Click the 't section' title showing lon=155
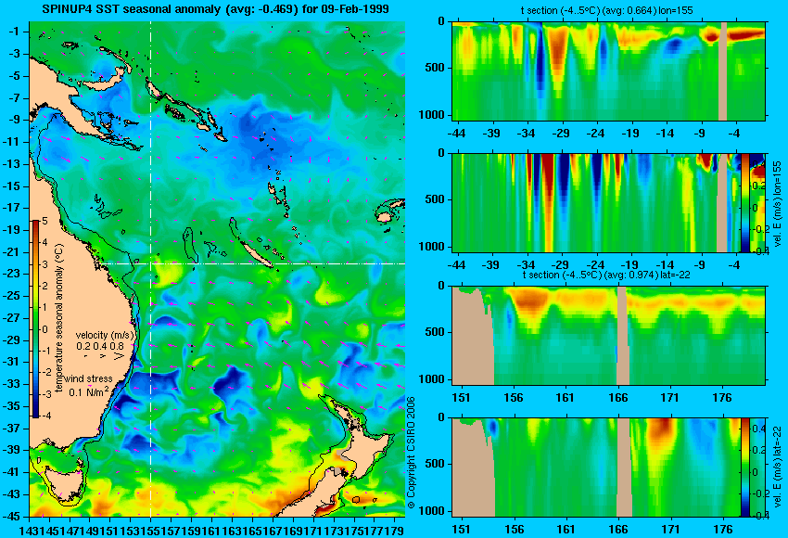This screenshot has height=538, width=788. [606, 10]
